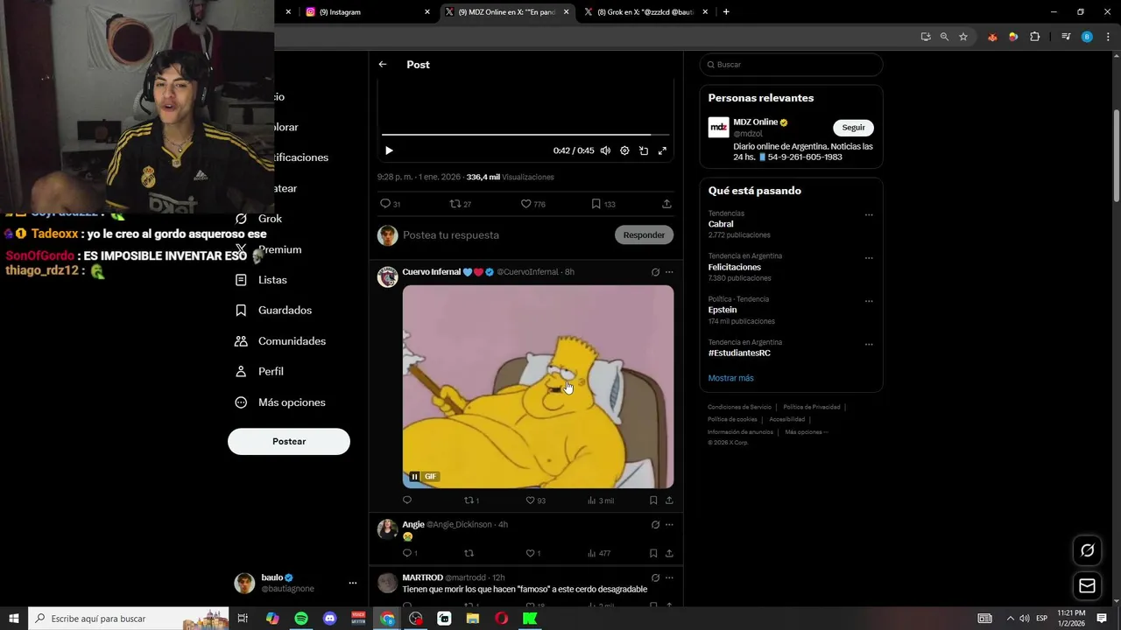Open the Homer Simpson GIF image
The width and height of the screenshot is (1121, 630).
538,387
